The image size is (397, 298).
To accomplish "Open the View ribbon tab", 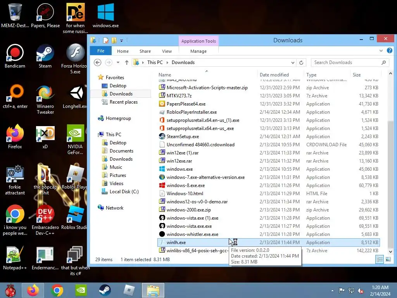I will 167,51.
